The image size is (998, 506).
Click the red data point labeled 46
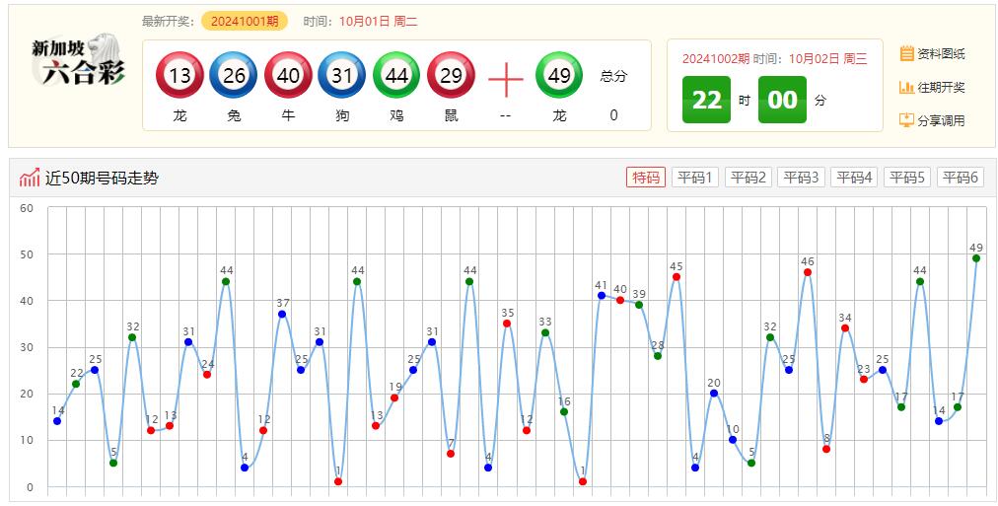point(808,272)
